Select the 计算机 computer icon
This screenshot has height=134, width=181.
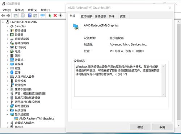12,60
